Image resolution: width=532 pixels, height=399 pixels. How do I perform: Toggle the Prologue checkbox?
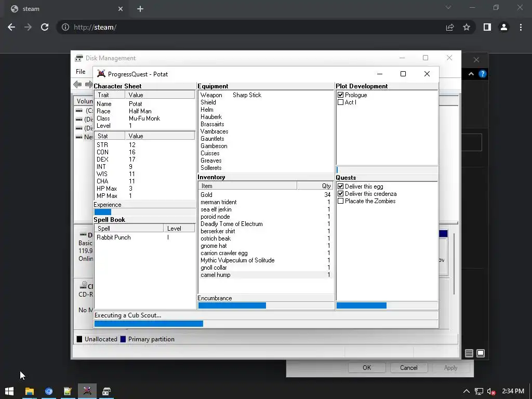(x=341, y=95)
